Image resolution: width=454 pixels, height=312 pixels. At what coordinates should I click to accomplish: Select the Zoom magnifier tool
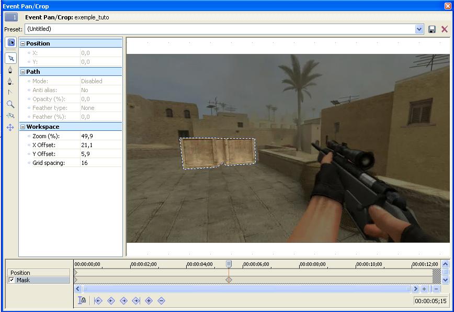coord(10,104)
